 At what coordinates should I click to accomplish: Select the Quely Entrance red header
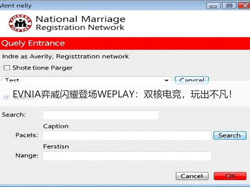pos(125,43)
